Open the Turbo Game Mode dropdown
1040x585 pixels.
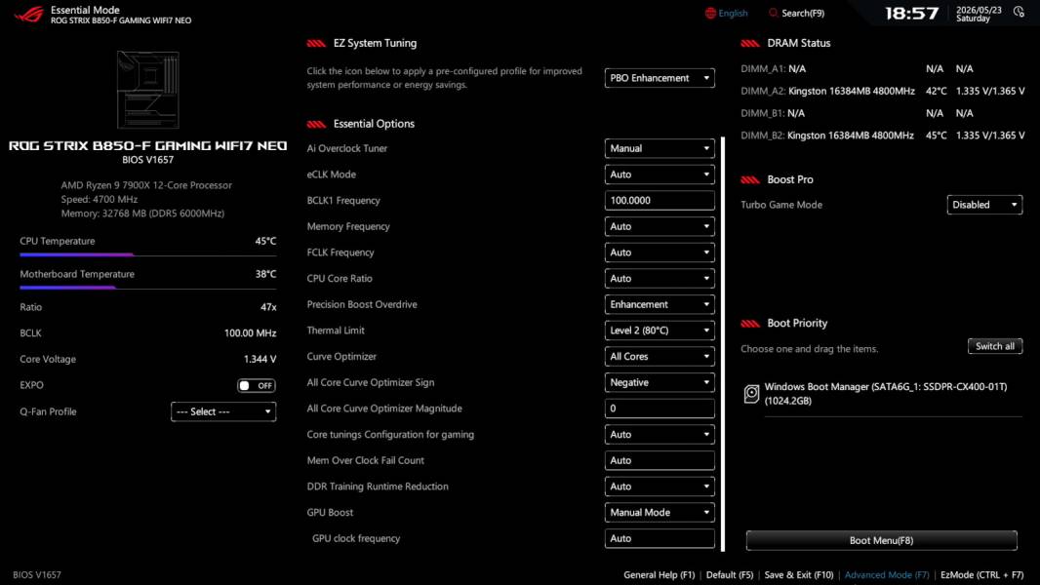click(x=984, y=205)
